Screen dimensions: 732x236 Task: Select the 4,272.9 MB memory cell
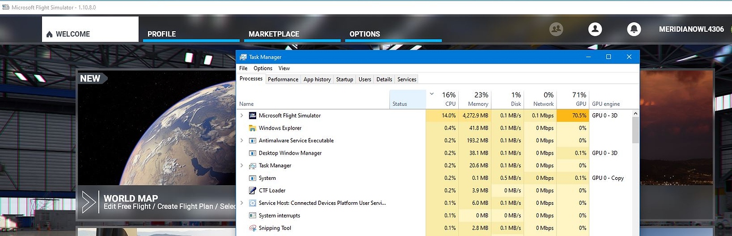coord(475,115)
